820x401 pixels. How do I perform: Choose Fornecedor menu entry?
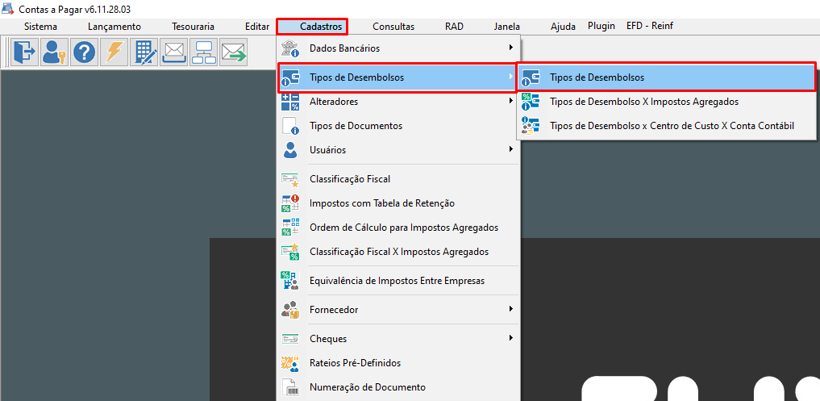point(398,310)
